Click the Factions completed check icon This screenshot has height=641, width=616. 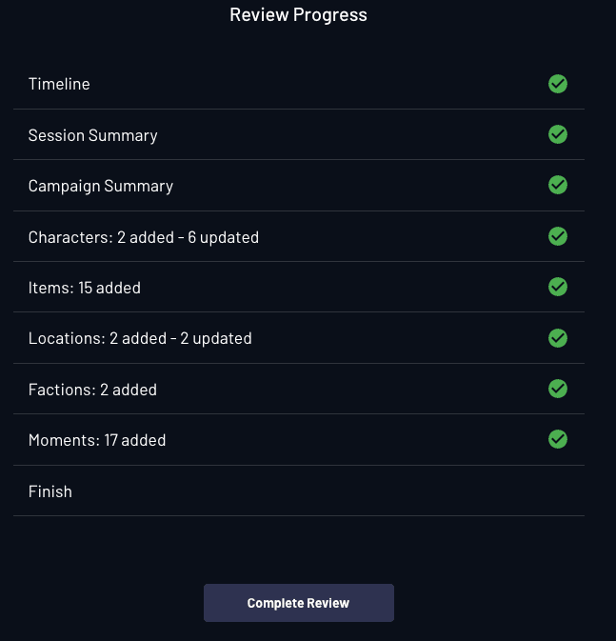click(558, 389)
